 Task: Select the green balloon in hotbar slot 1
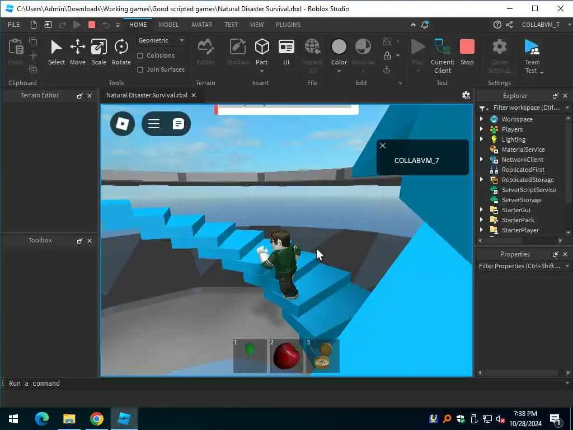[250, 356]
